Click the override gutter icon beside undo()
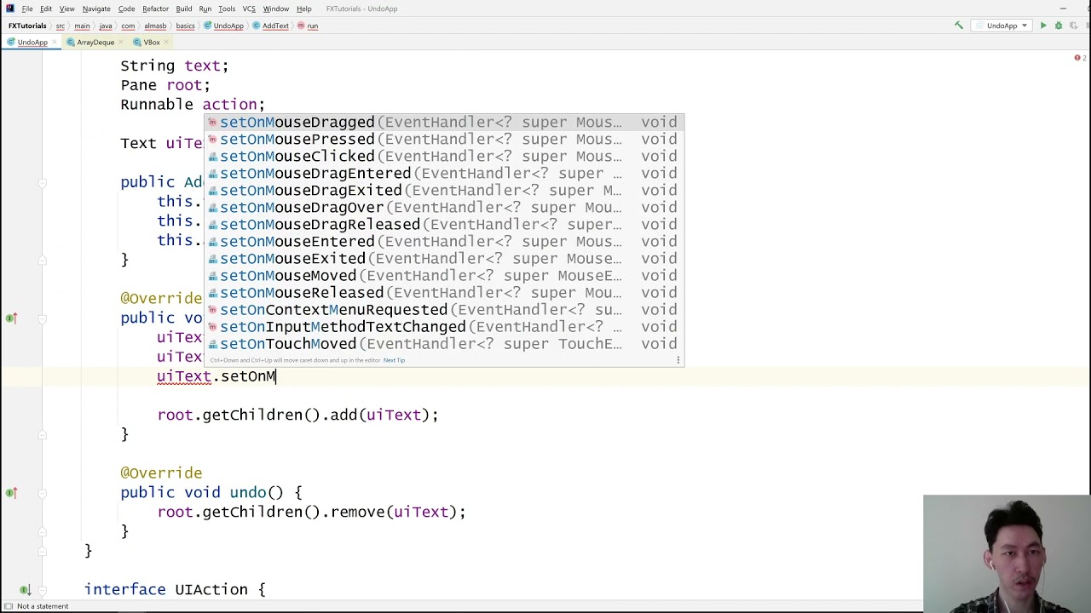Image resolution: width=1091 pixels, height=613 pixels. [x=11, y=493]
